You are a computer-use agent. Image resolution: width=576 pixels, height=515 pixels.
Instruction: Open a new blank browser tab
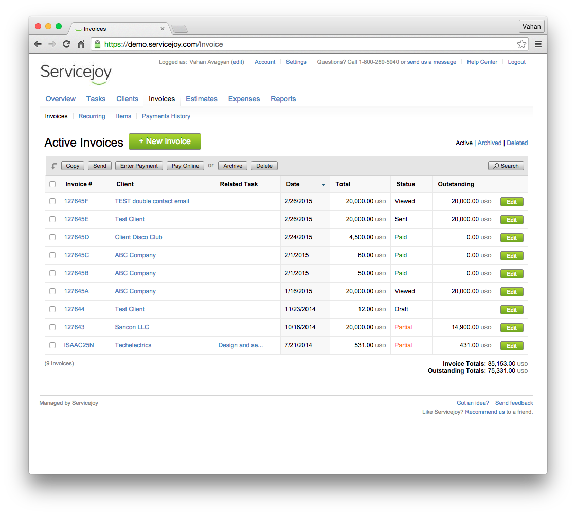pos(179,29)
